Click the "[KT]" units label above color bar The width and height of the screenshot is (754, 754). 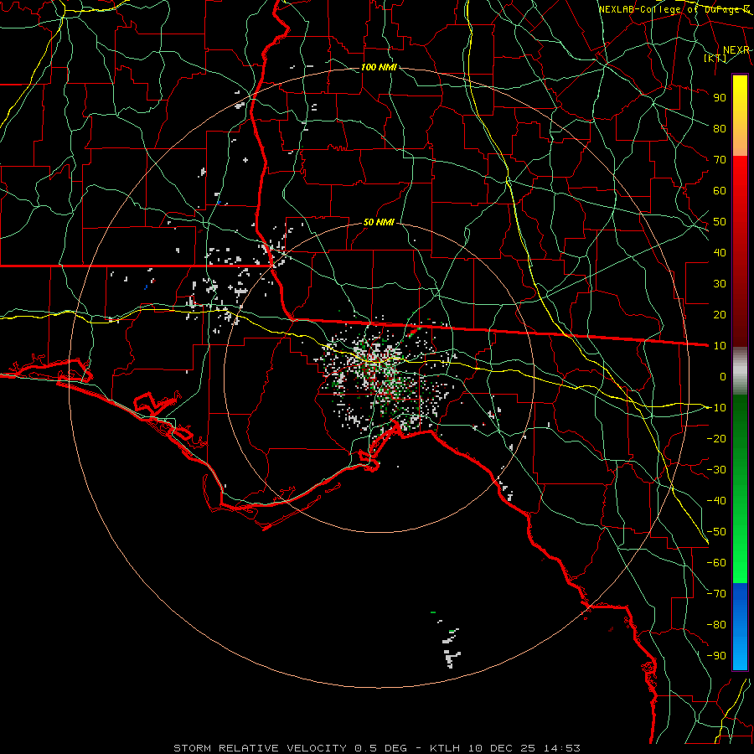point(715,58)
